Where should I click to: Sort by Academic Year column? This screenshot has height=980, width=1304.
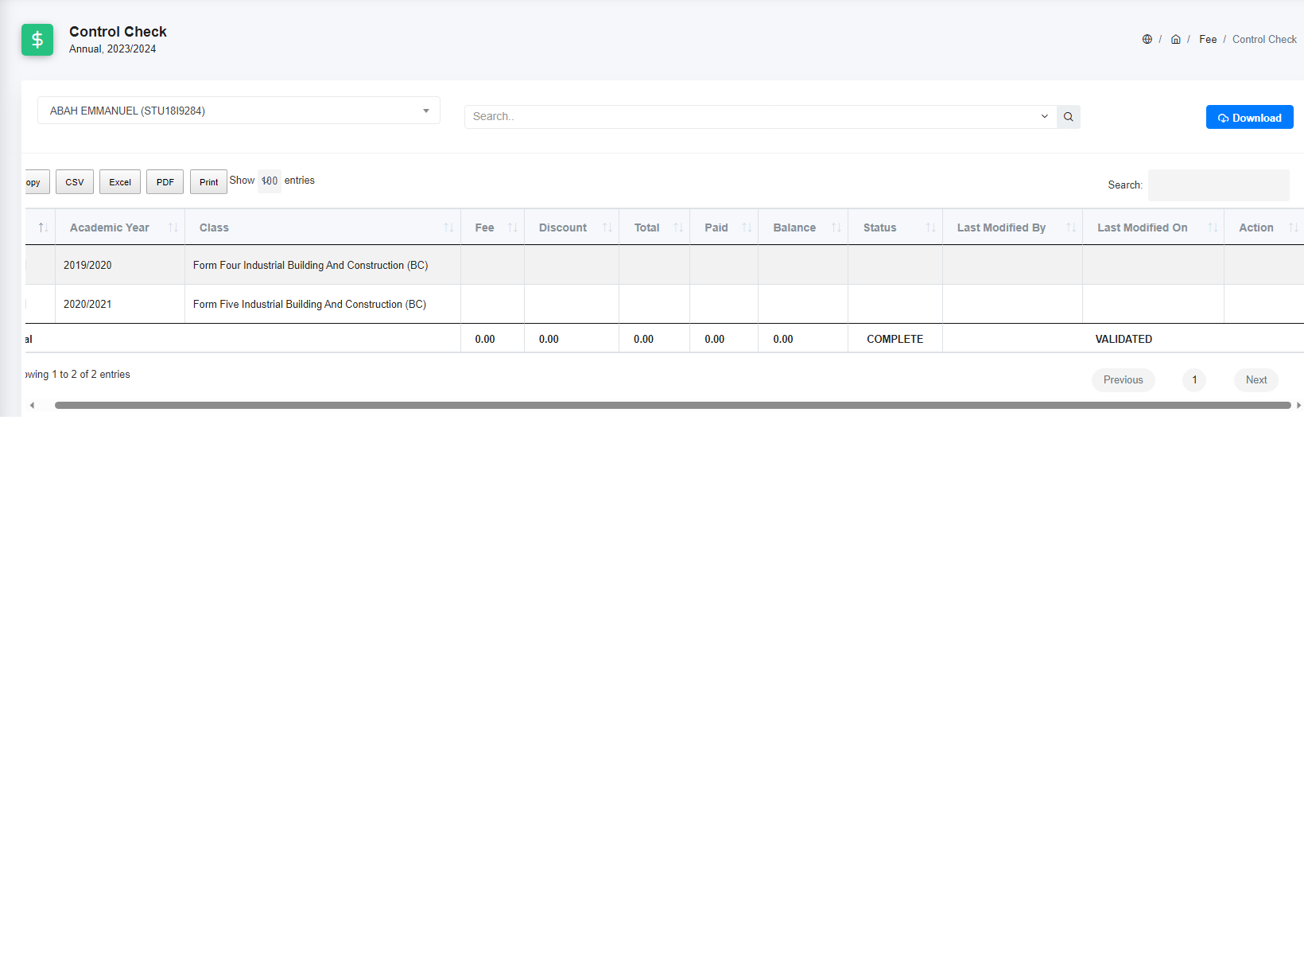point(173,227)
